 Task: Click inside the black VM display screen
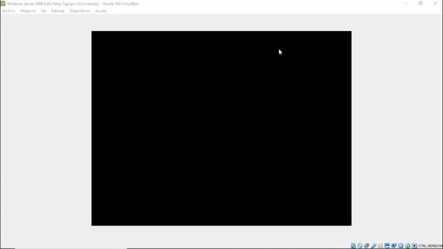tap(221, 129)
